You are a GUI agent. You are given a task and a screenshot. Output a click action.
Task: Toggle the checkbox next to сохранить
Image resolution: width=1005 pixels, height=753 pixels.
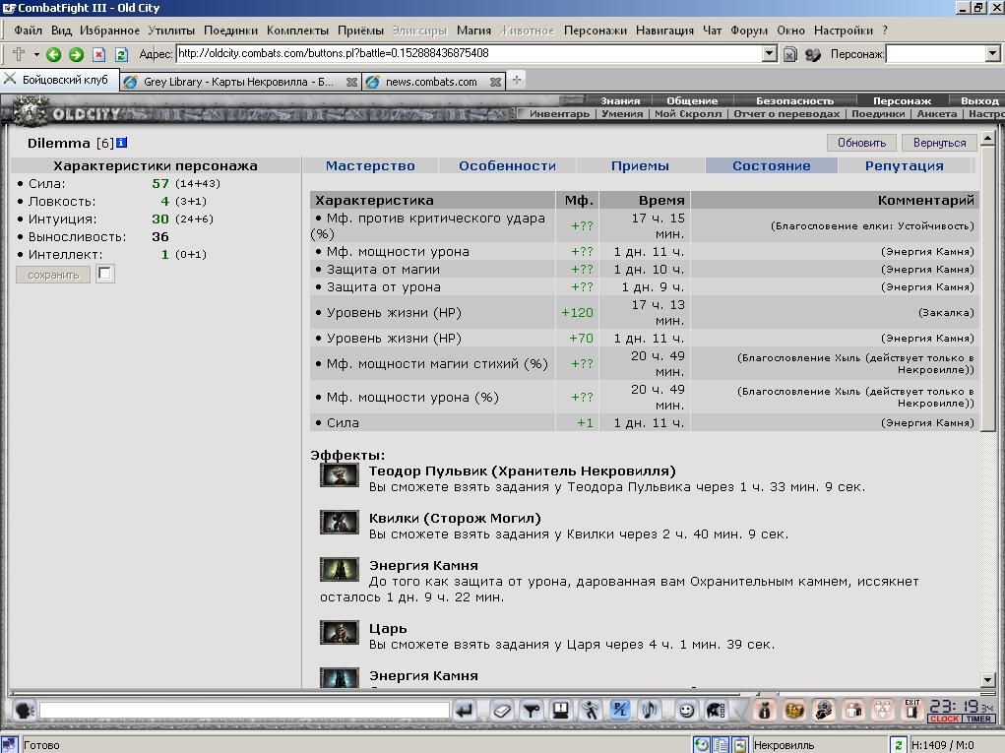[x=105, y=274]
